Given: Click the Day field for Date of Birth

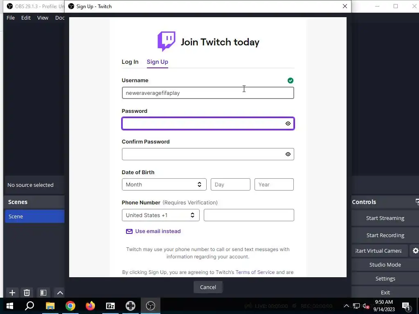Looking at the screenshot, I should (230, 184).
